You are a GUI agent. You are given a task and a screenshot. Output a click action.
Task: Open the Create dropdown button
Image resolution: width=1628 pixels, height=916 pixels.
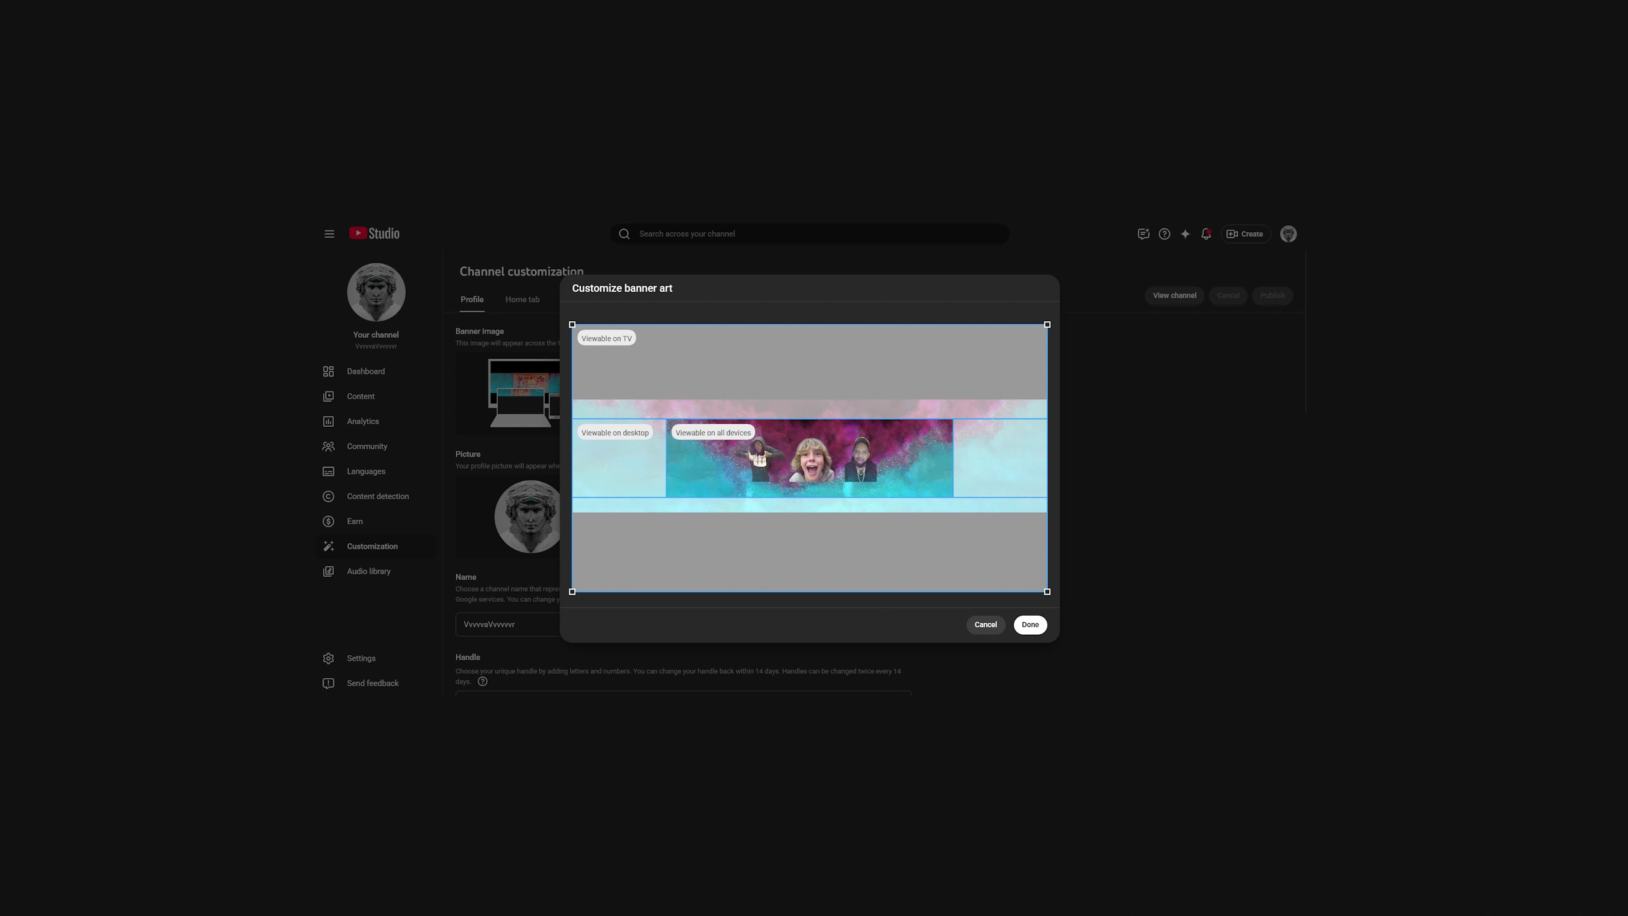pos(1245,234)
